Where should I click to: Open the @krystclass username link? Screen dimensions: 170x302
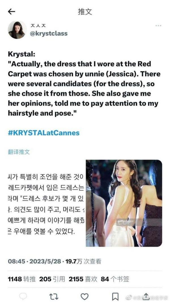tap(49, 33)
